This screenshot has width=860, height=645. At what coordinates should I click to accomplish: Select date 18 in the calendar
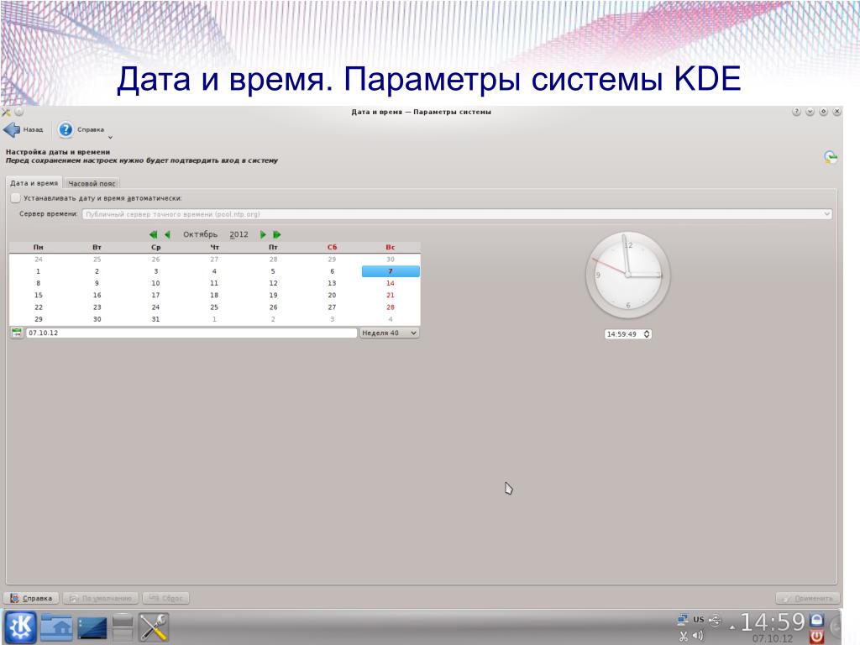[214, 296]
